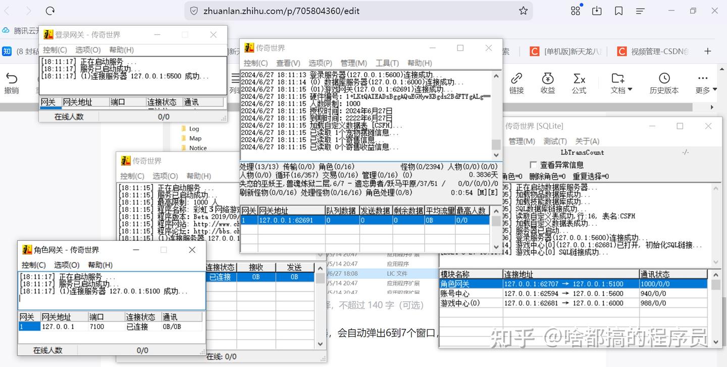Open 帮助(H) menu in 登录网关 window

pos(121,50)
